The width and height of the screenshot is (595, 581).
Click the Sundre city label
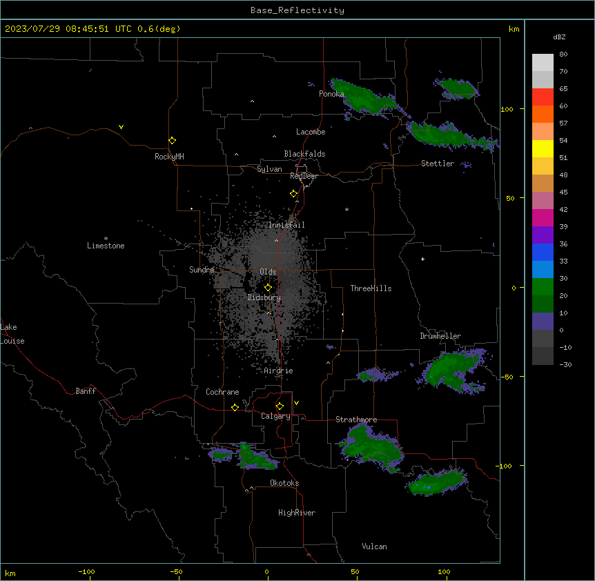pos(202,270)
